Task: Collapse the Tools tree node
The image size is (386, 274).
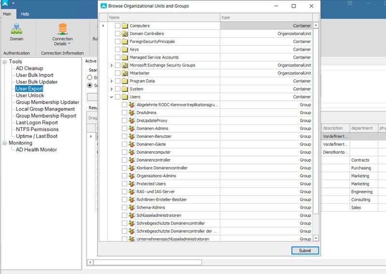Action: tap(5, 62)
